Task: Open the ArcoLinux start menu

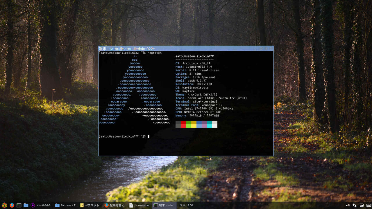Action: coord(4,205)
